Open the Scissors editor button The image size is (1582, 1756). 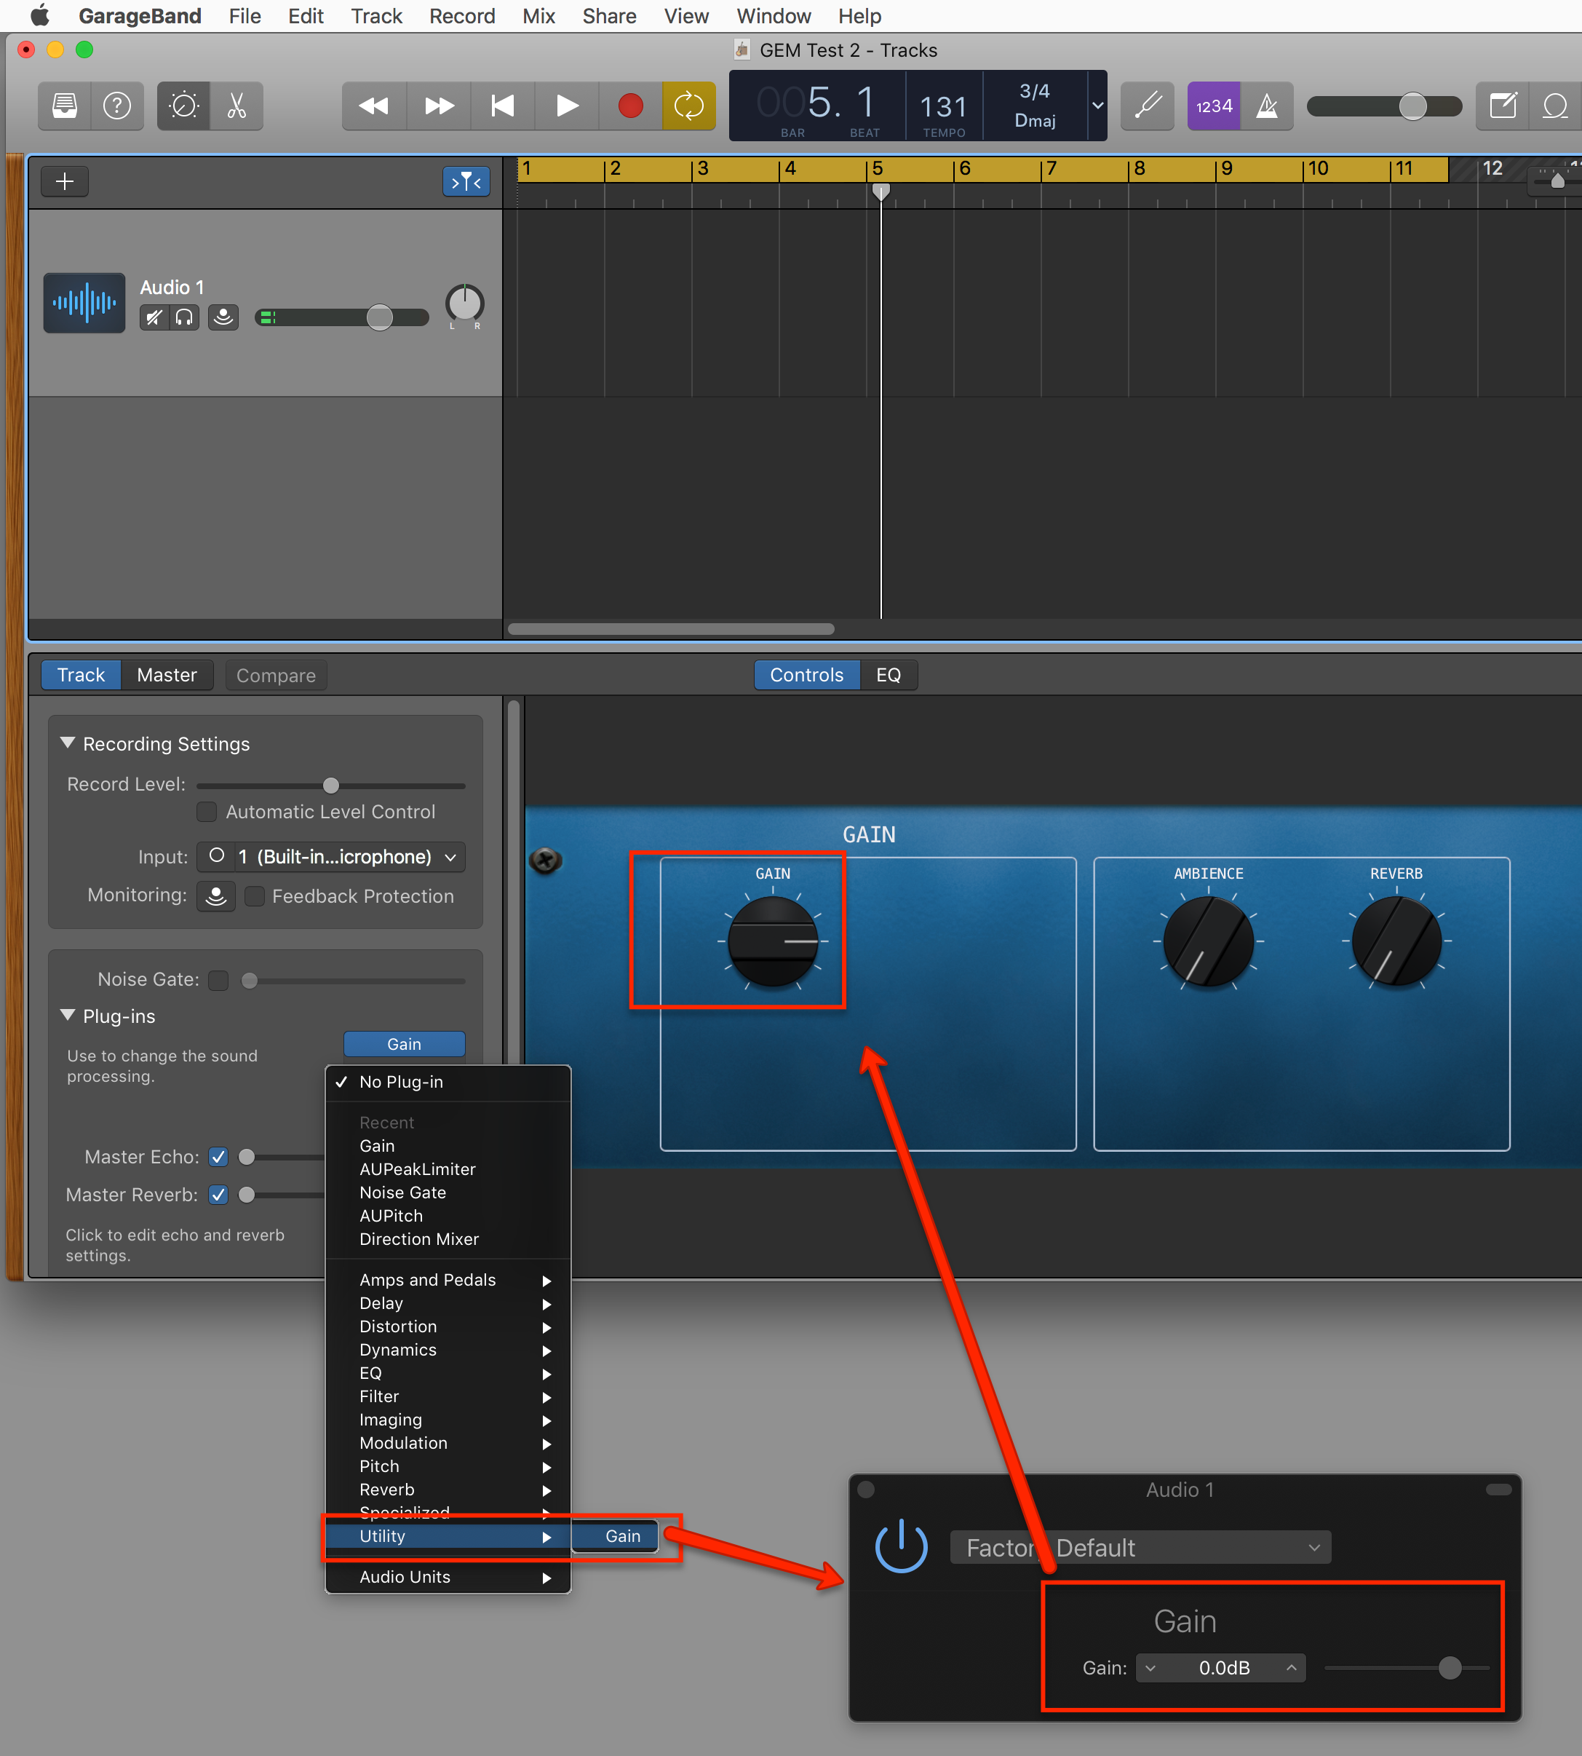pyautogui.click(x=236, y=106)
